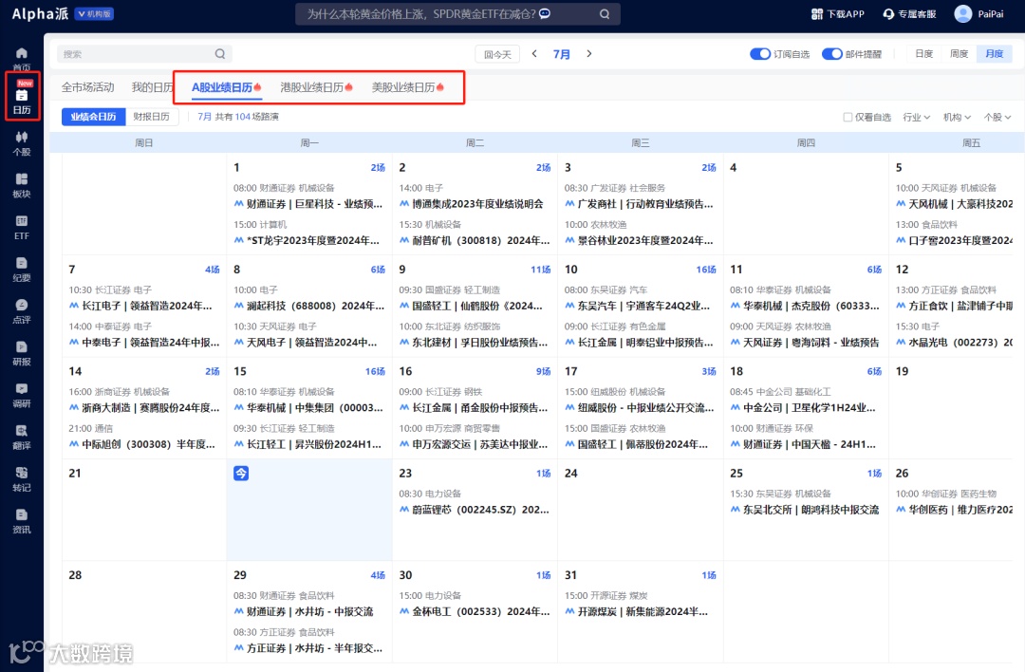Image resolution: width=1025 pixels, height=672 pixels.
Task: Open event 东吴汽车 | 宇通客车24Q2业
Action: 638,306
